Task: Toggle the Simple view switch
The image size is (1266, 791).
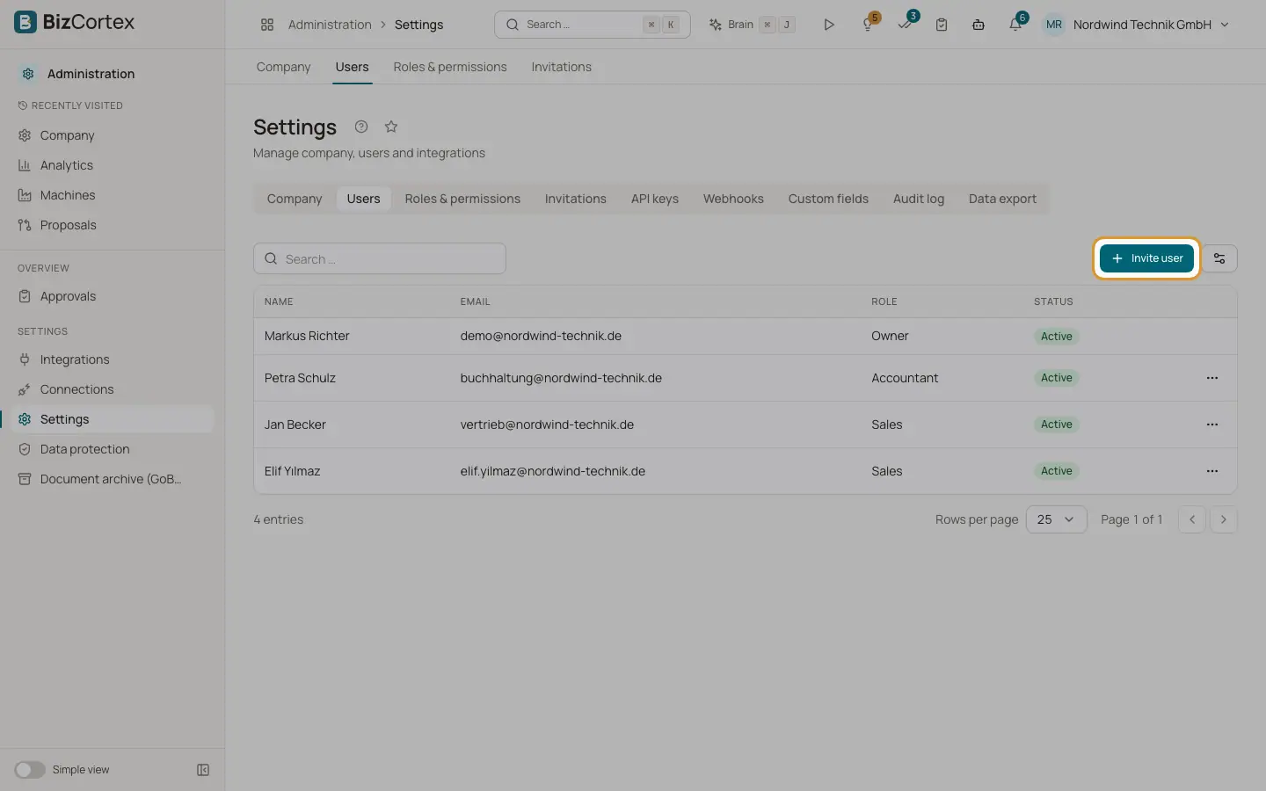Action: pyautogui.click(x=30, y=770)
